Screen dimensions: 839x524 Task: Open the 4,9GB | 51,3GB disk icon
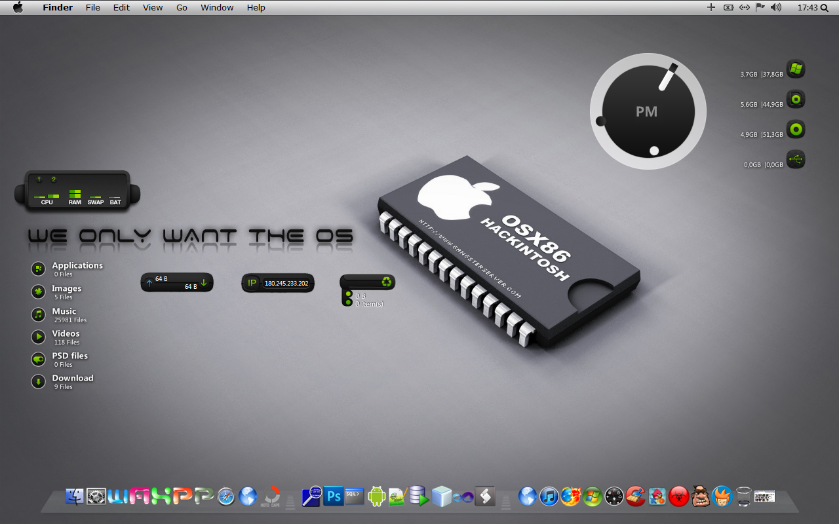tap(796, 129)
